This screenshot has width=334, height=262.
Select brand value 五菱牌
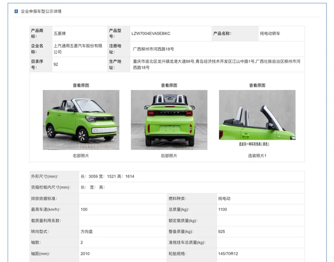point(60,33)
